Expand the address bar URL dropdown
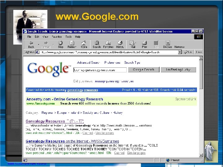 180,52
